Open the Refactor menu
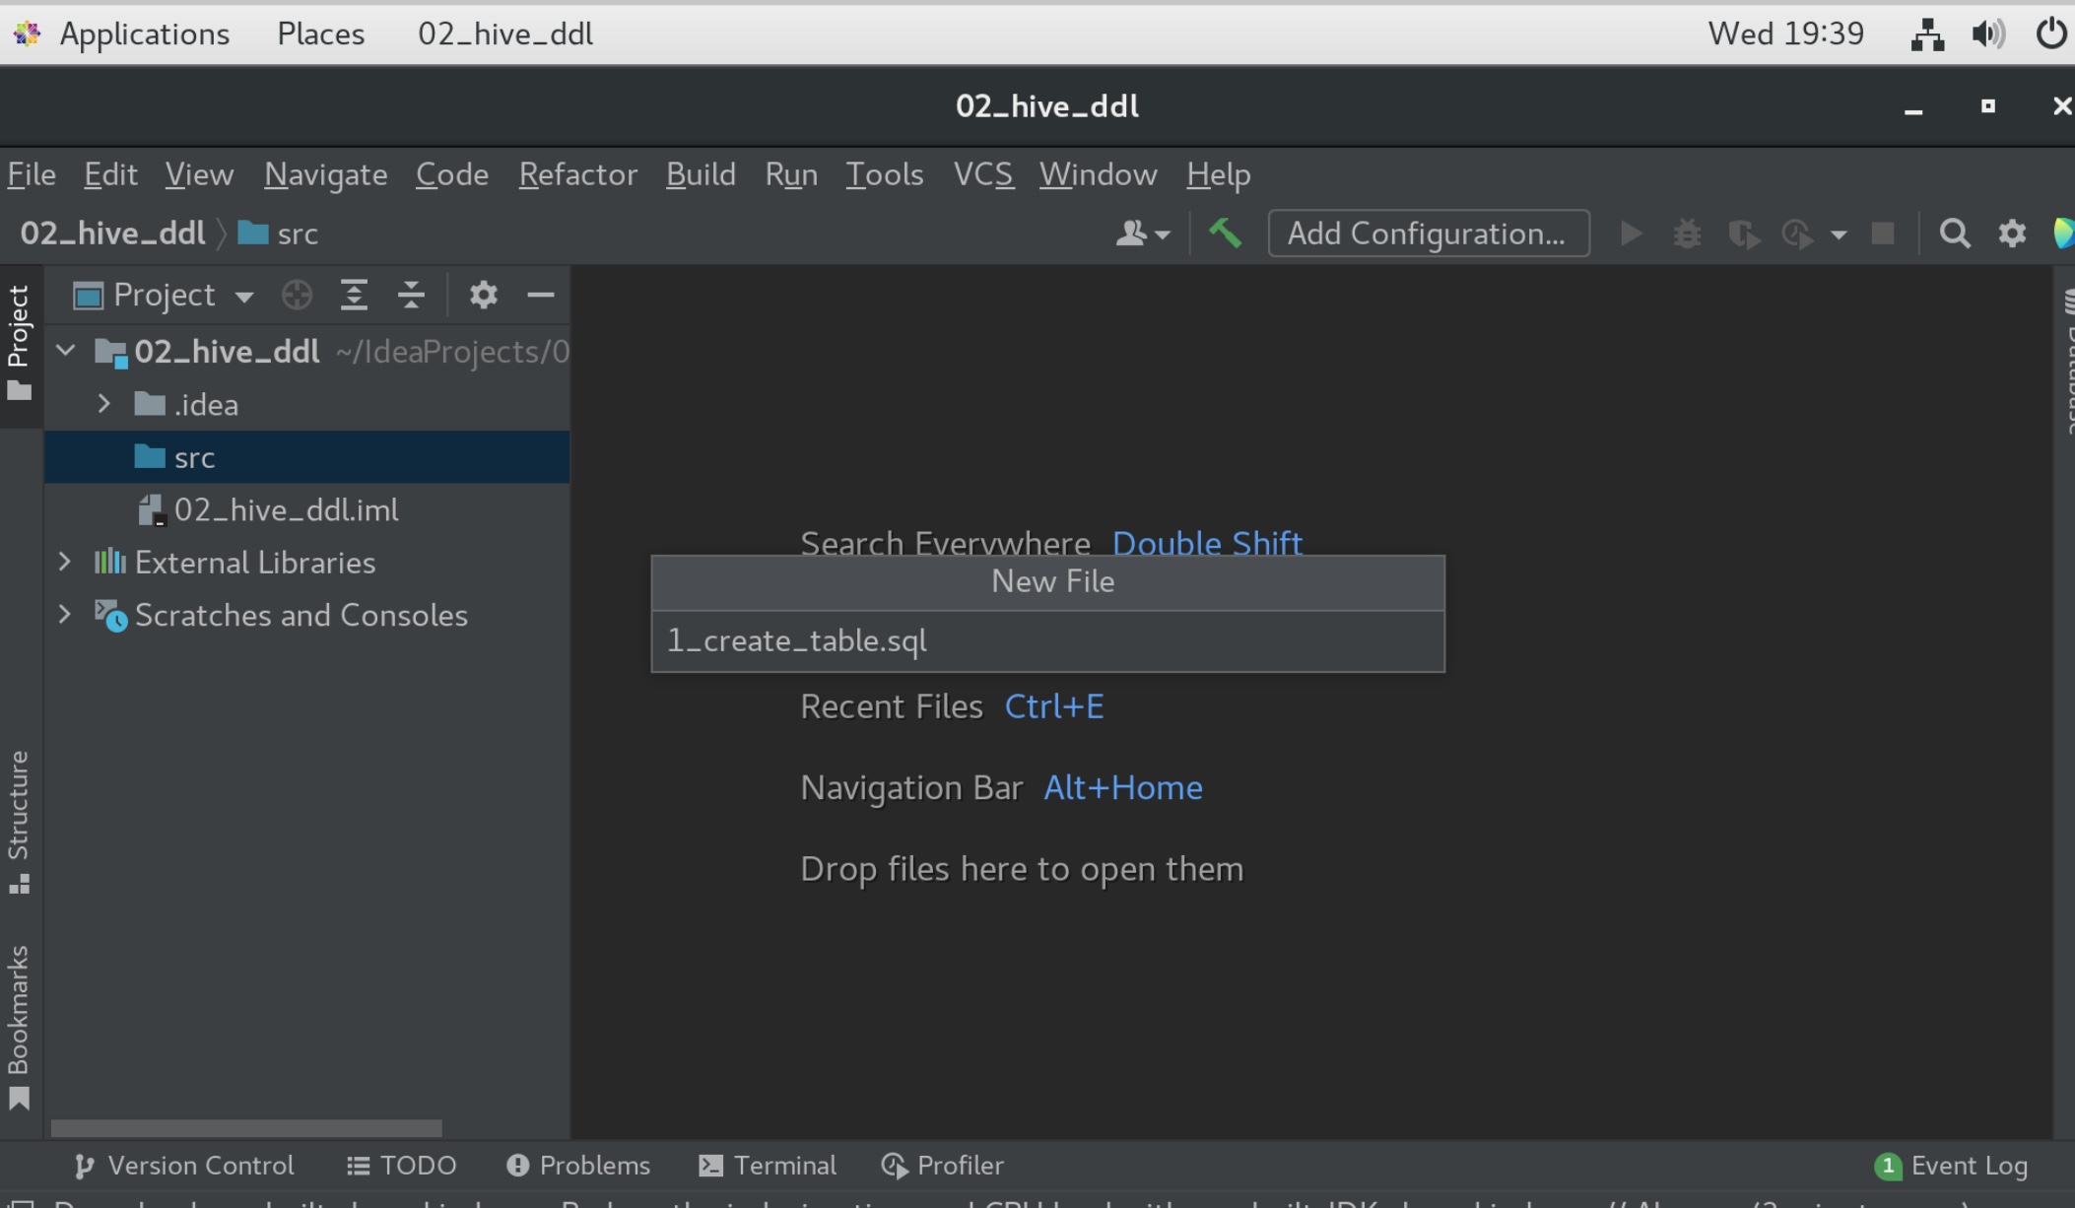The width and height of the screenshot is (2075, 1208). coord(578,174)
